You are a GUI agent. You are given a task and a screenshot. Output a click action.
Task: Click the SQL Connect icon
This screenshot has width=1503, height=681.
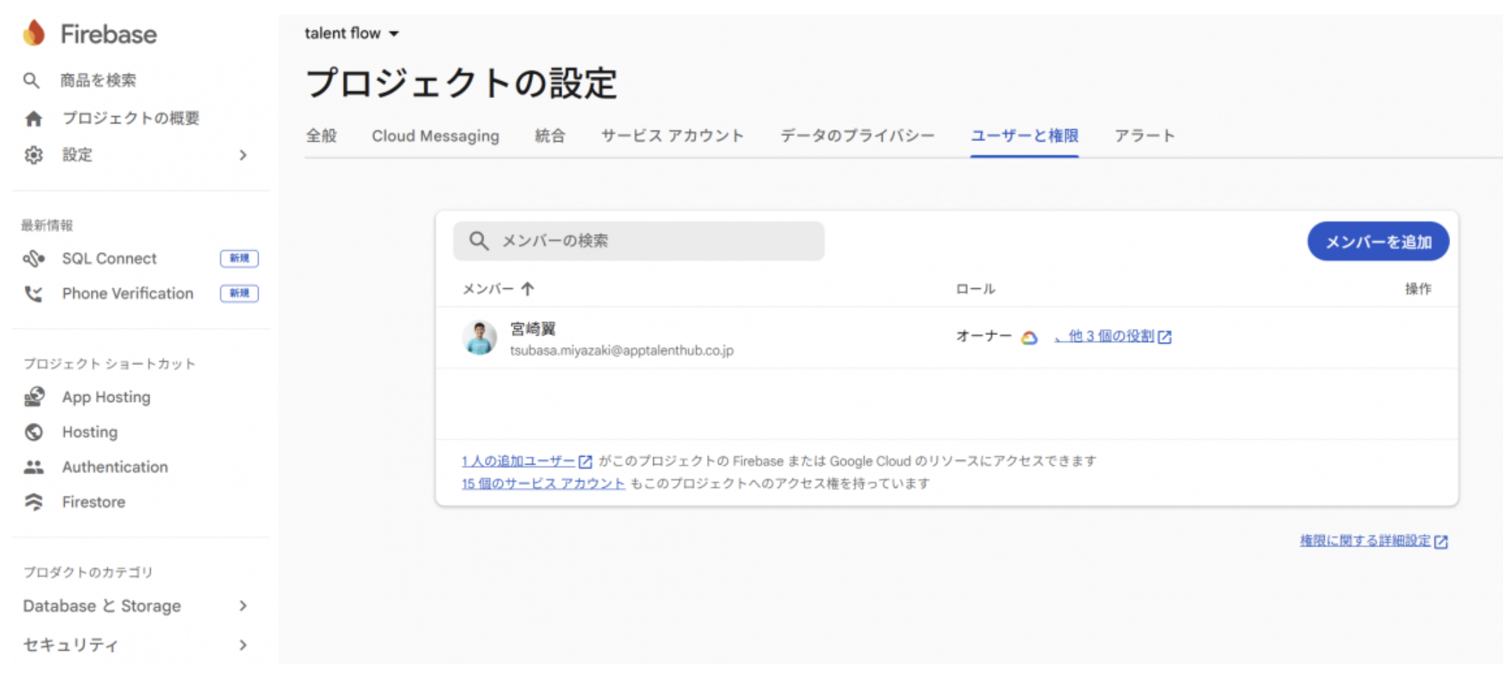coord(34,259)
